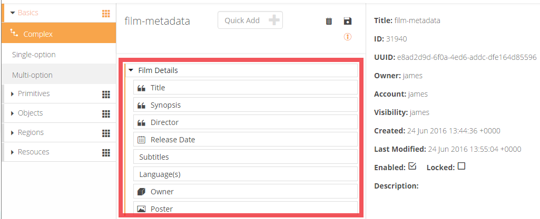
Task: Click the Basics grid icon
Action: pyautogui.click(x=106, y=14)
